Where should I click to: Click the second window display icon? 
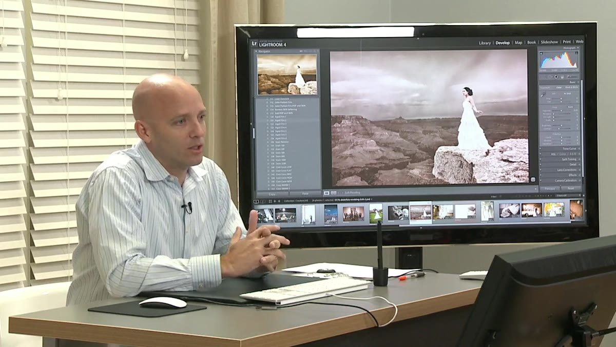[x=262, y=201]
